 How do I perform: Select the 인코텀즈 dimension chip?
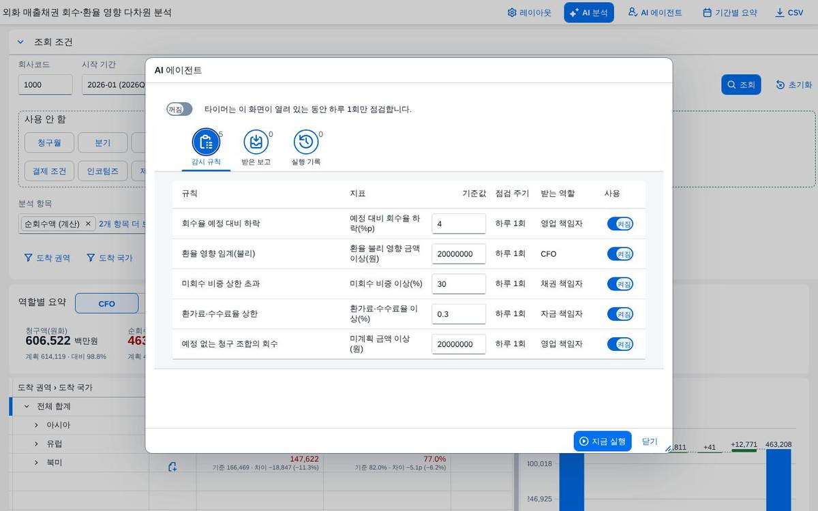pyautogui.click(x=102, y=170)
